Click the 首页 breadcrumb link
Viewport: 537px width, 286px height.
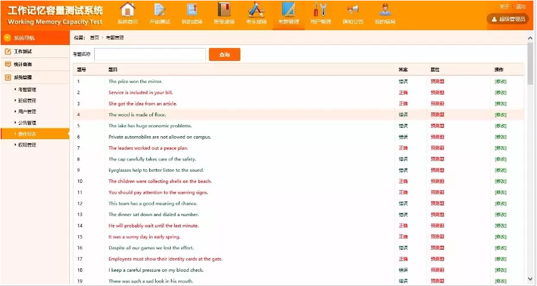tap(95, 38)
